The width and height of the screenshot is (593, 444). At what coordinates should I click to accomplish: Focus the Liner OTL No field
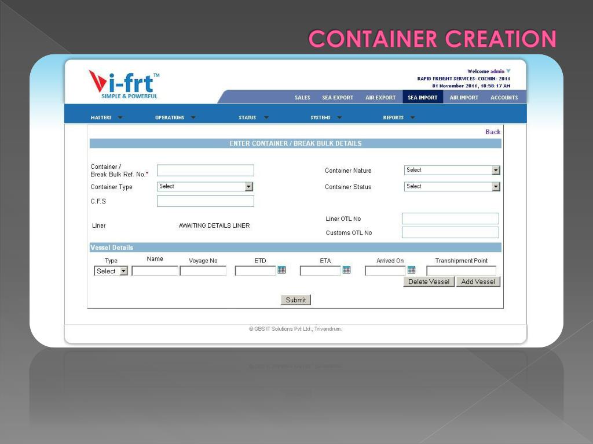[451, 219]
